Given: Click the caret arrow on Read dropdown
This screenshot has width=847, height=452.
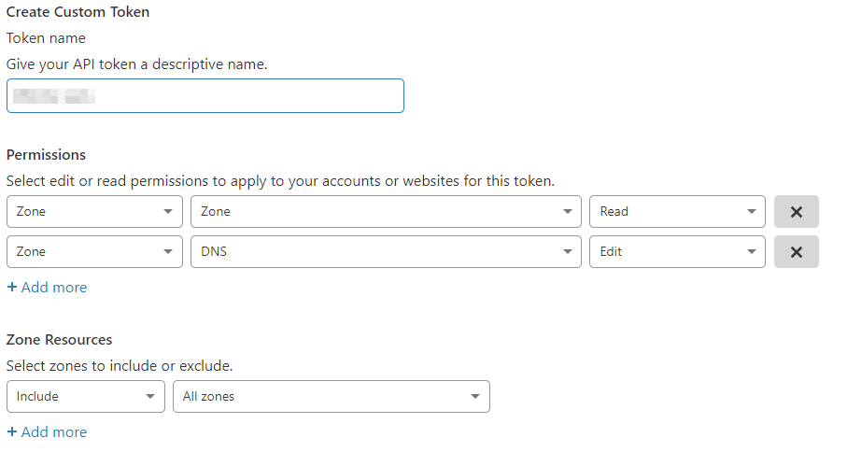Looking at the screenshot, I should tap(752, 212).
